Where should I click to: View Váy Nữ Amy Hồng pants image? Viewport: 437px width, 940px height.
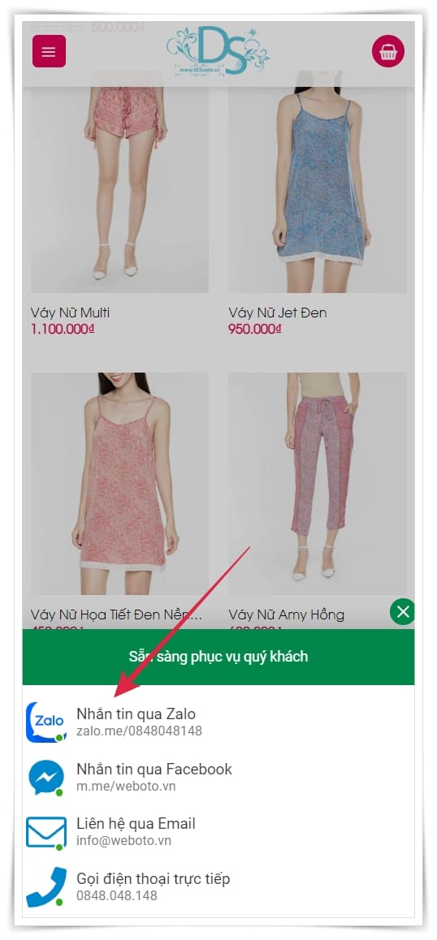point(318,484)
